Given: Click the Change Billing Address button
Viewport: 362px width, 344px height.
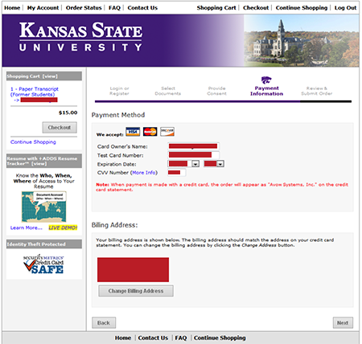Looking at the screenshot, I should (x=136, y=291).
